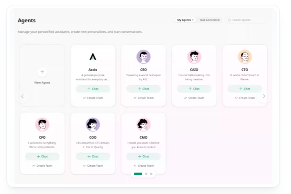Create Team under the CEO card
This screenshot has width=291, height=194.
tap(144, 98)
